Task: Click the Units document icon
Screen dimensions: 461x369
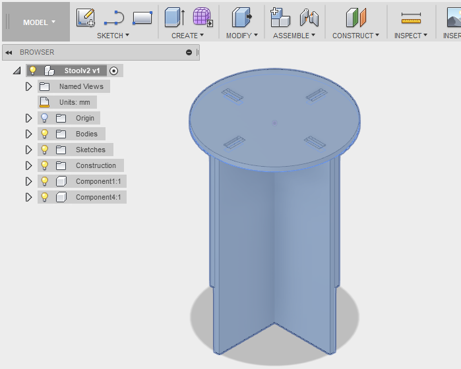Action: click(x=44, y=102)
